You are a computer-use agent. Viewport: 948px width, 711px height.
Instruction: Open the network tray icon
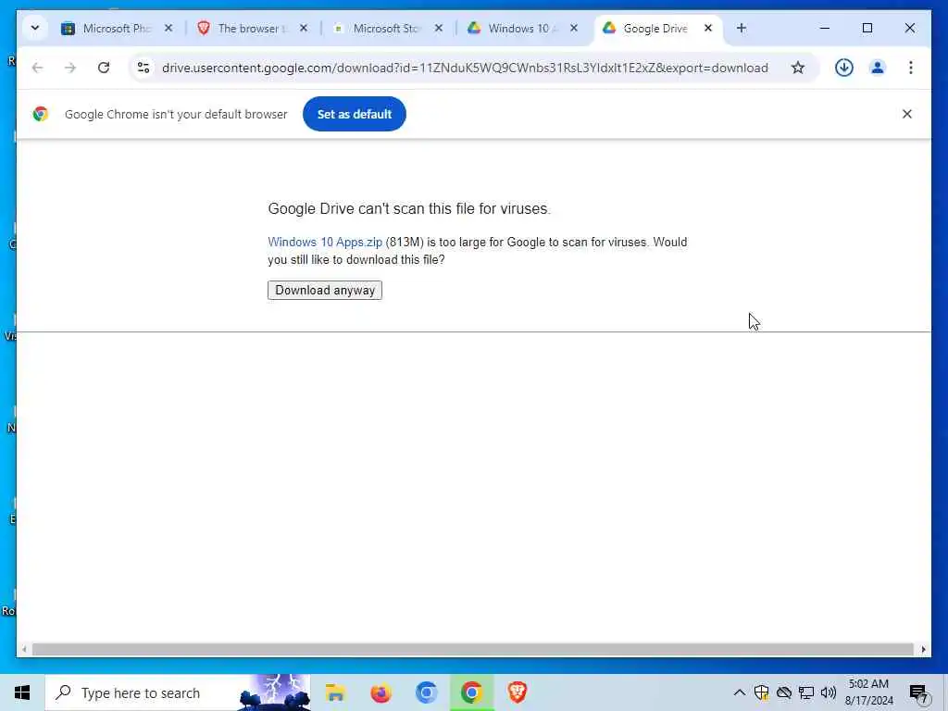(806, 692)
